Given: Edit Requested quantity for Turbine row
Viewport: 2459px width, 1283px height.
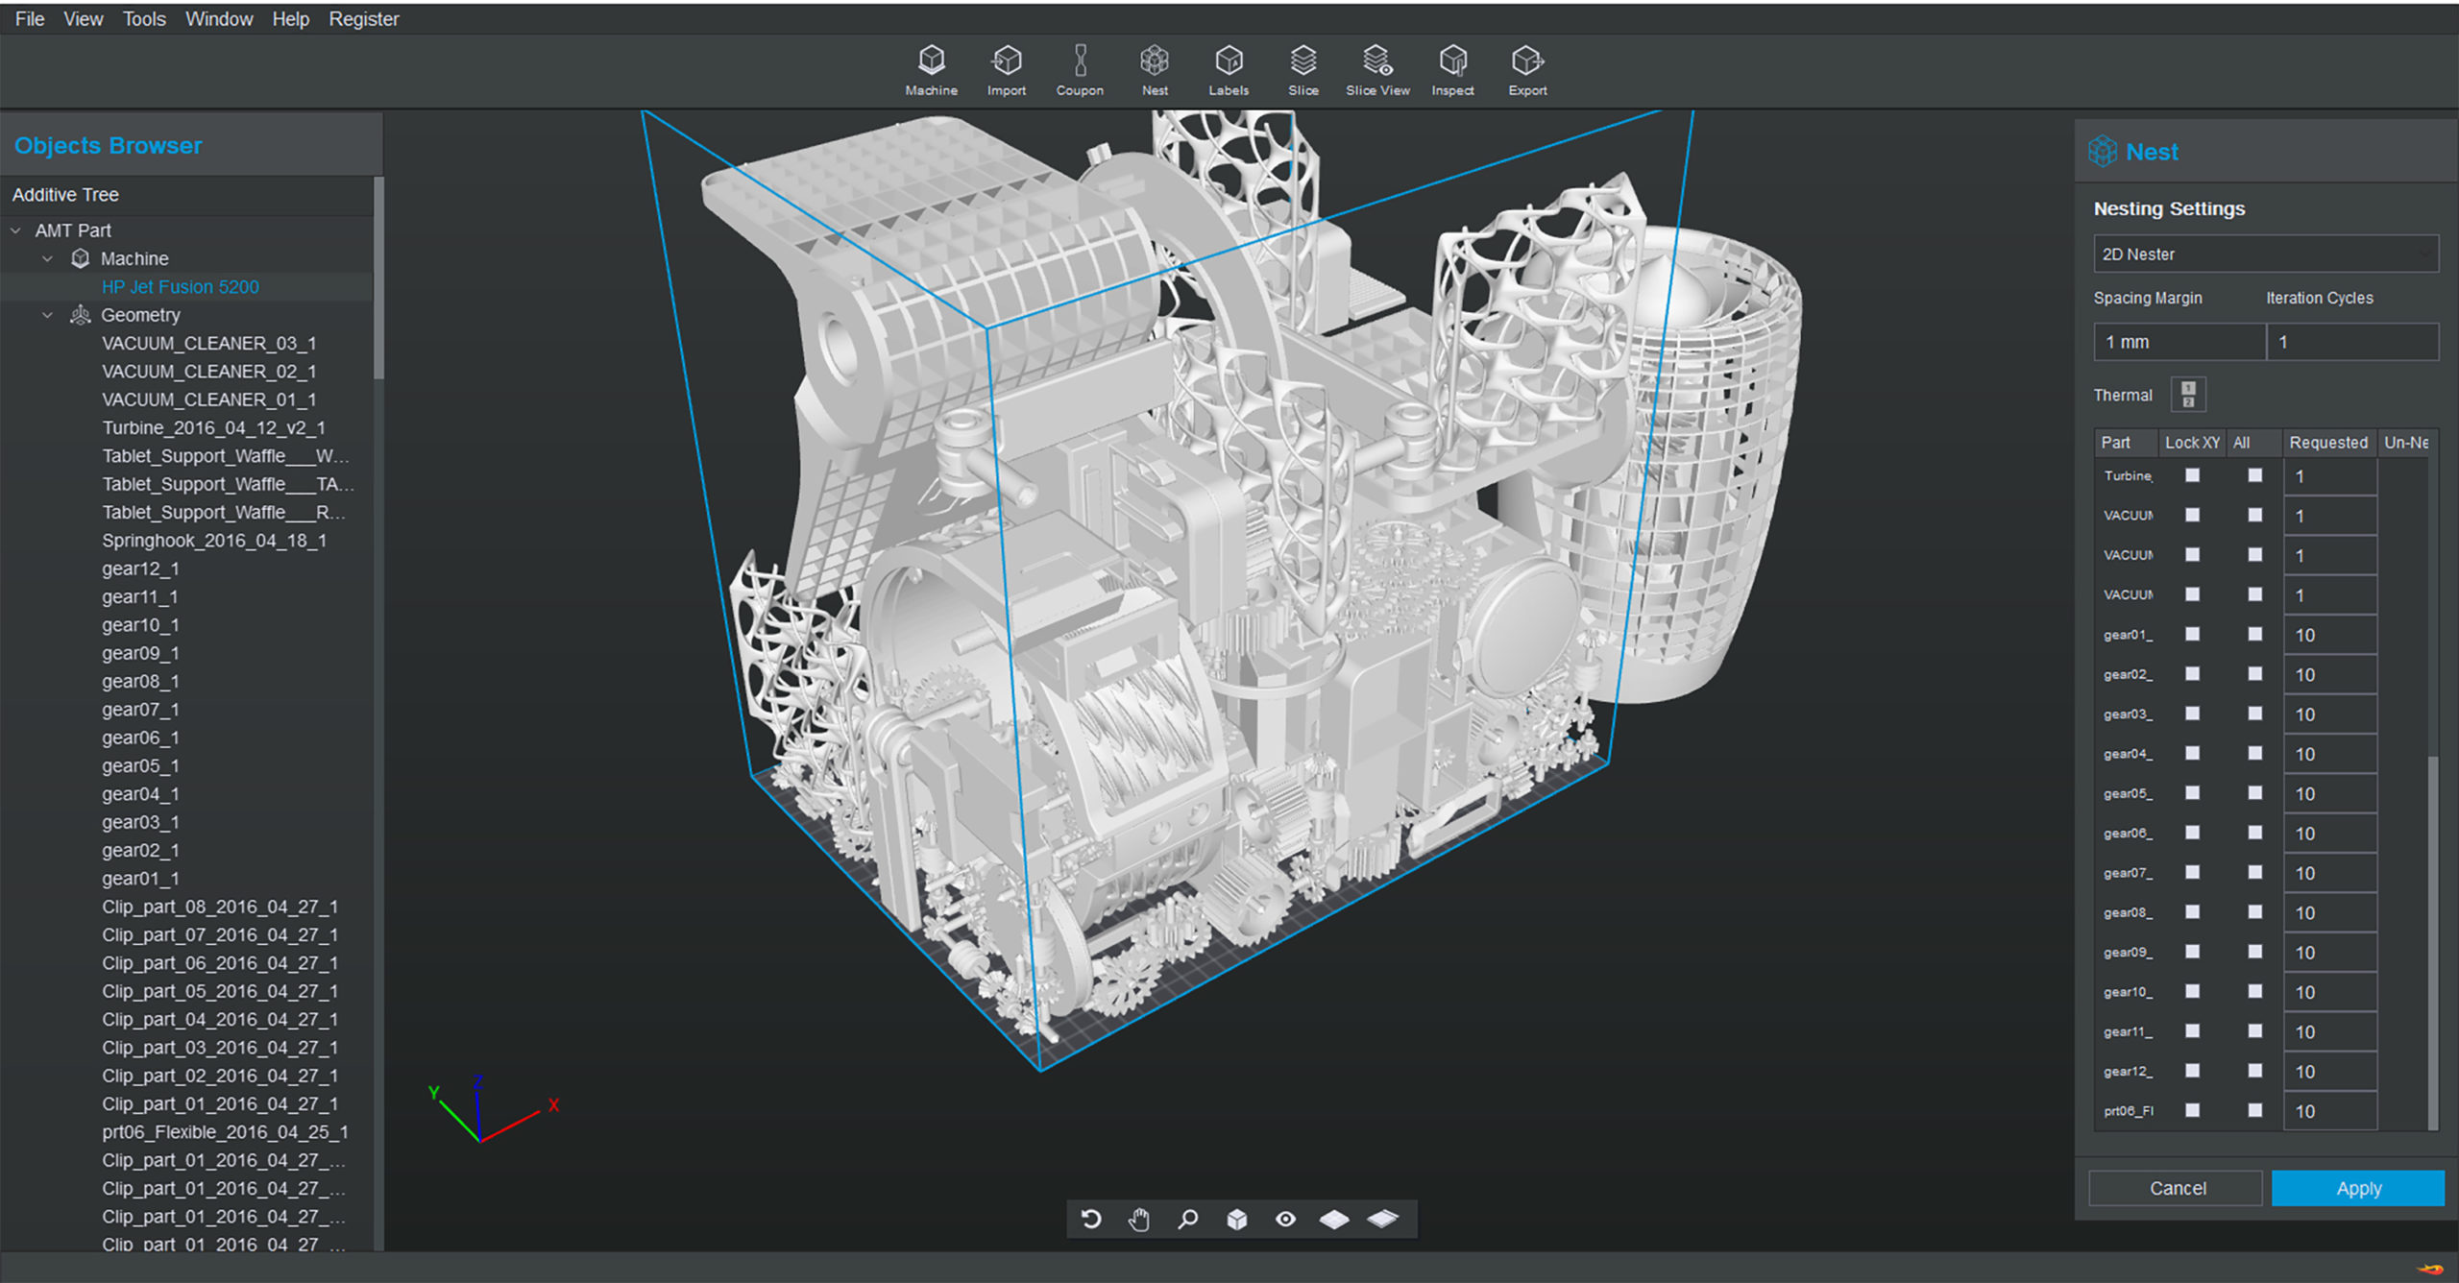Looking at the screenshot, I should [x=2329, y=476].
